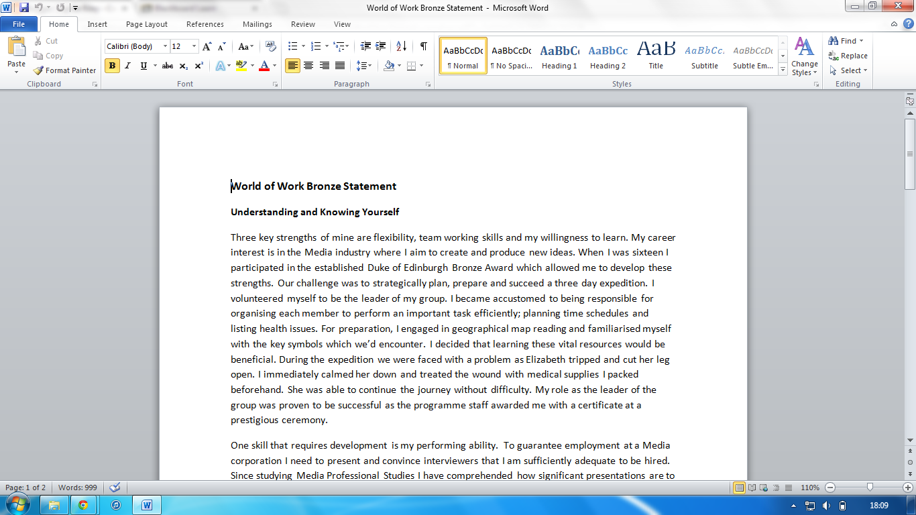Toggle Underline formatting
916x515 pixels.
[144, 66]
